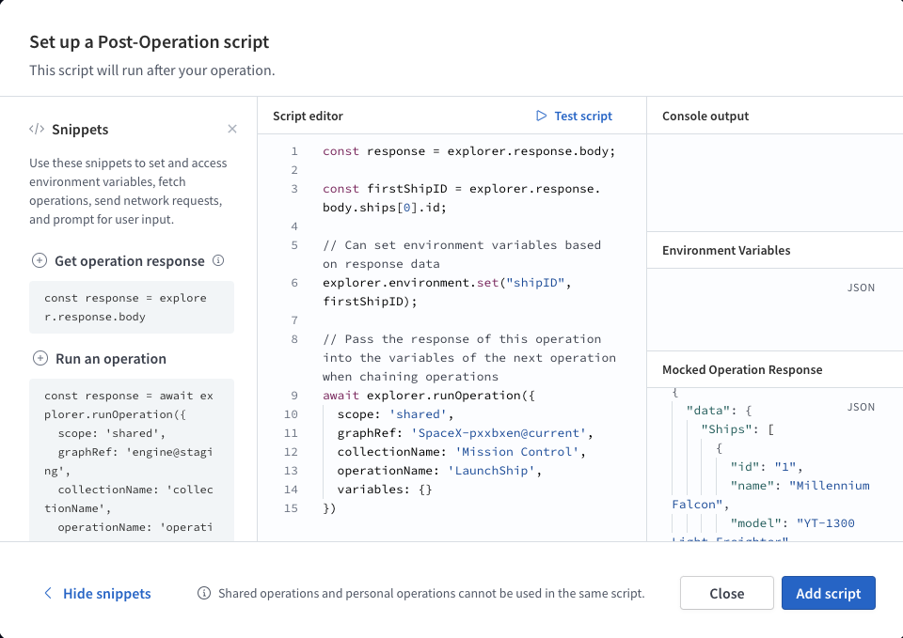Viewport: 903px width, 638px height.
Task: Click the circled plus icon for Run an operation
Action: 40,358
